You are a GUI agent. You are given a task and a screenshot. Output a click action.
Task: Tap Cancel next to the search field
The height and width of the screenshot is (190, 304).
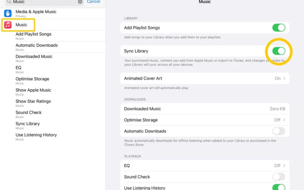(x=93, y=2)
